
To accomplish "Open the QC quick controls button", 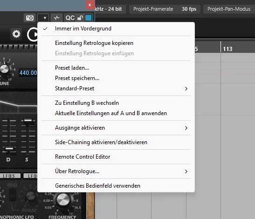I will pyautogui.click(x=70, y=18).
